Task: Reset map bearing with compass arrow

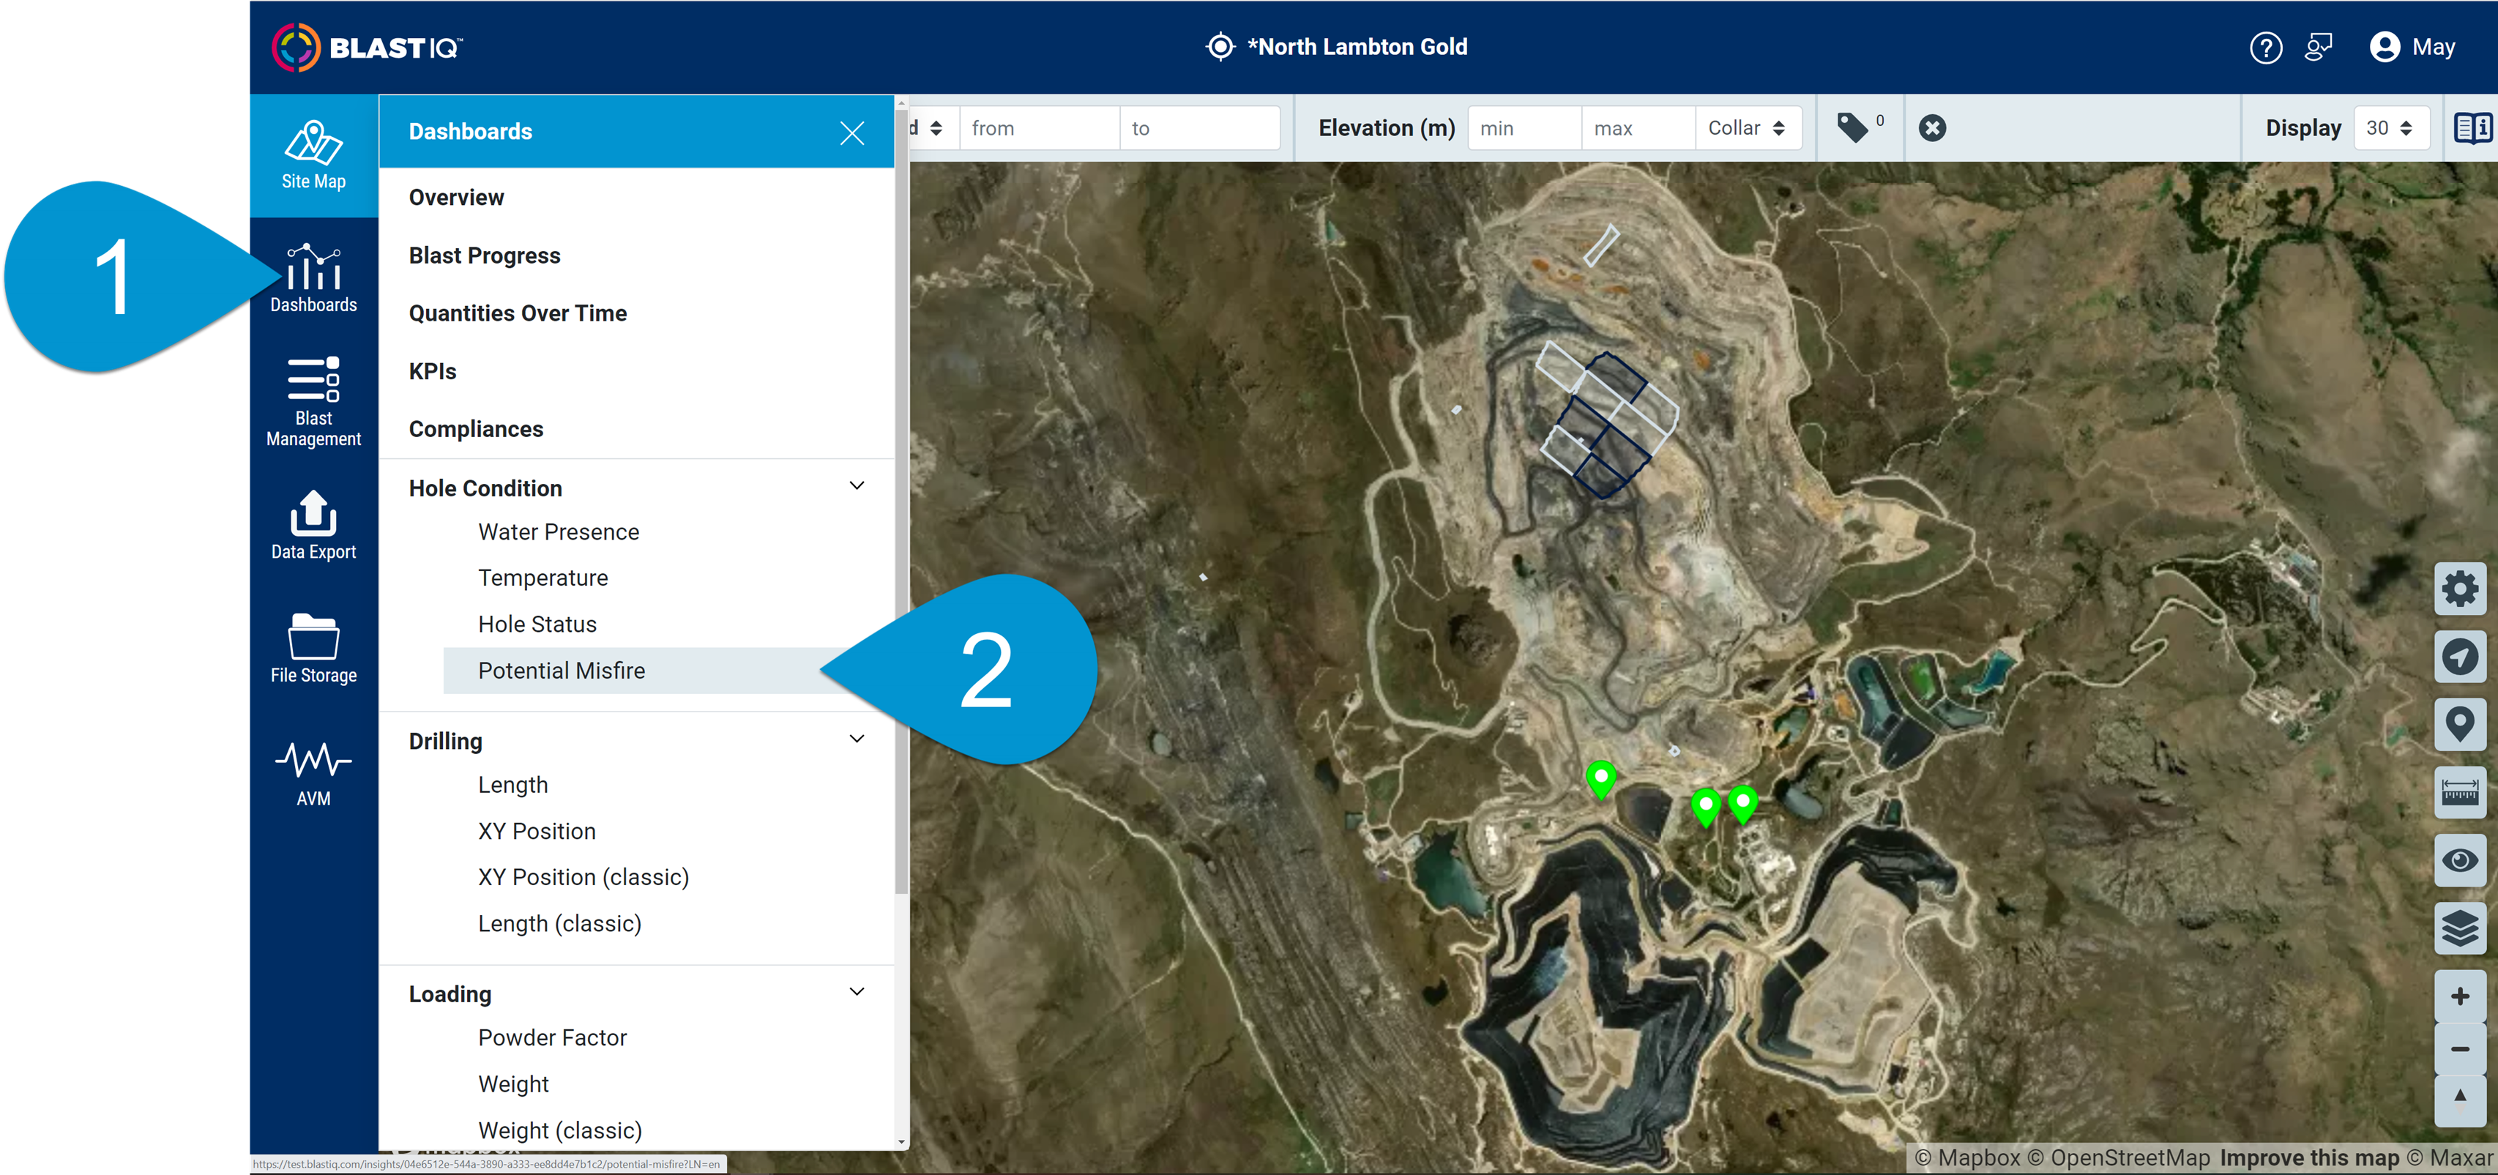Action: click(2459, 1100)
